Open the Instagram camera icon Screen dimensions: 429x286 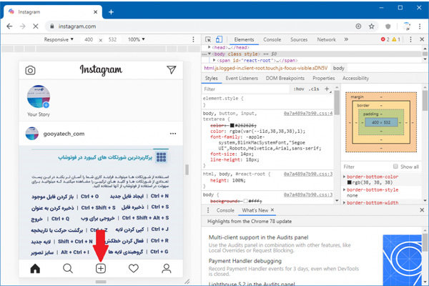[30, 70]
